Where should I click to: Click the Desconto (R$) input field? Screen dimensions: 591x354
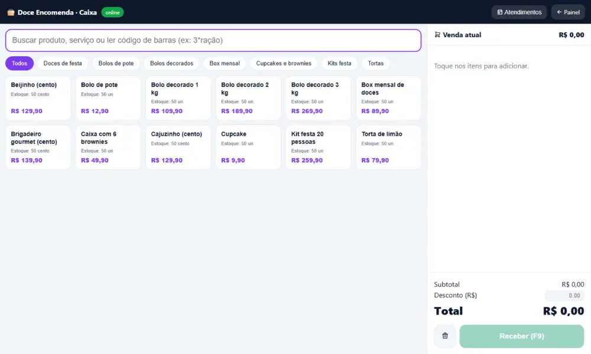(564, 296)
